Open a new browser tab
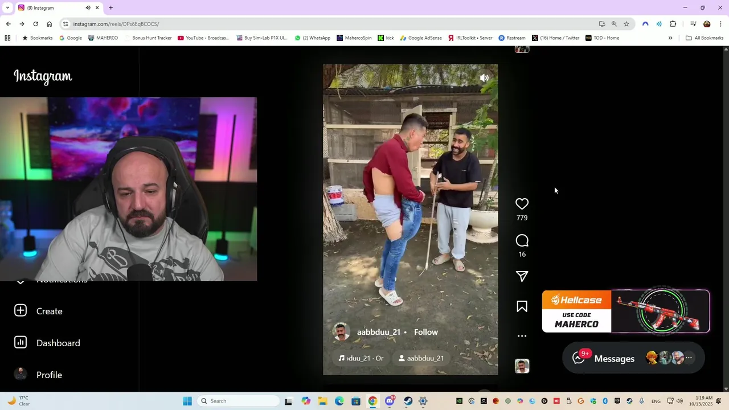Image resolution: width=729 pixels, height=410 pixels. [110, 8]
